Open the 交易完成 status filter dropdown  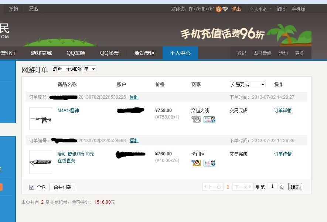coord(248,84)
